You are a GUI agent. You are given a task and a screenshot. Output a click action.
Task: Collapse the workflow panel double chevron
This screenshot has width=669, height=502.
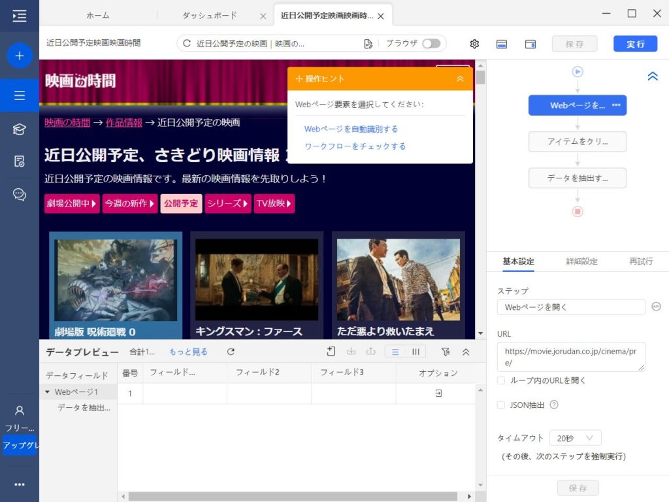[653, 76]
